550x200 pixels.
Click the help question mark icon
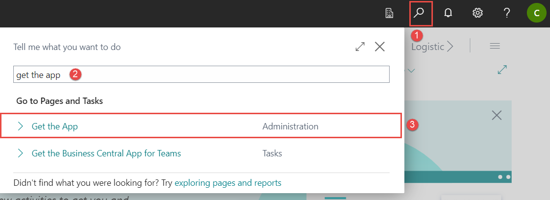click(x=507, y=14)
